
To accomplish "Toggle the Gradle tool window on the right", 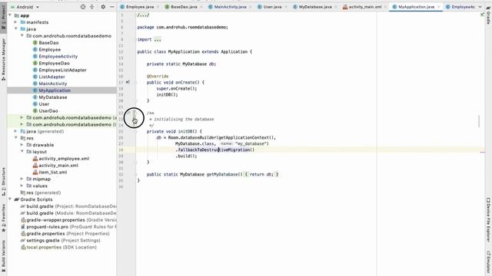I will pos(488,16).
